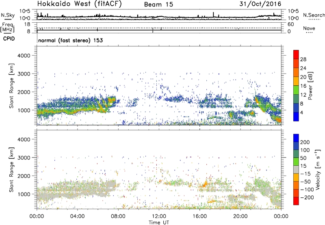Click 'Slant Range [km]' label of power panel

pyautogui.click(x=11, y=86)
